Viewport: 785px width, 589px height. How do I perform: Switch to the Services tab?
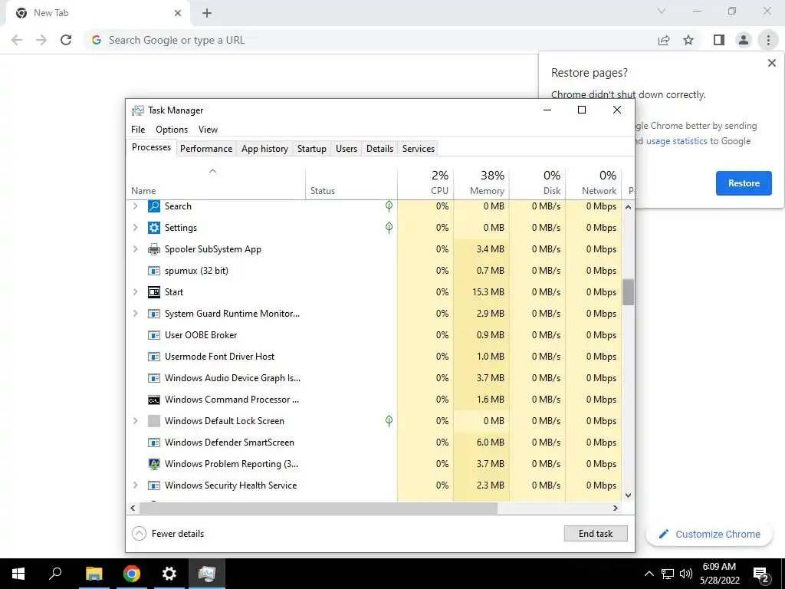[x=419, y=149]
